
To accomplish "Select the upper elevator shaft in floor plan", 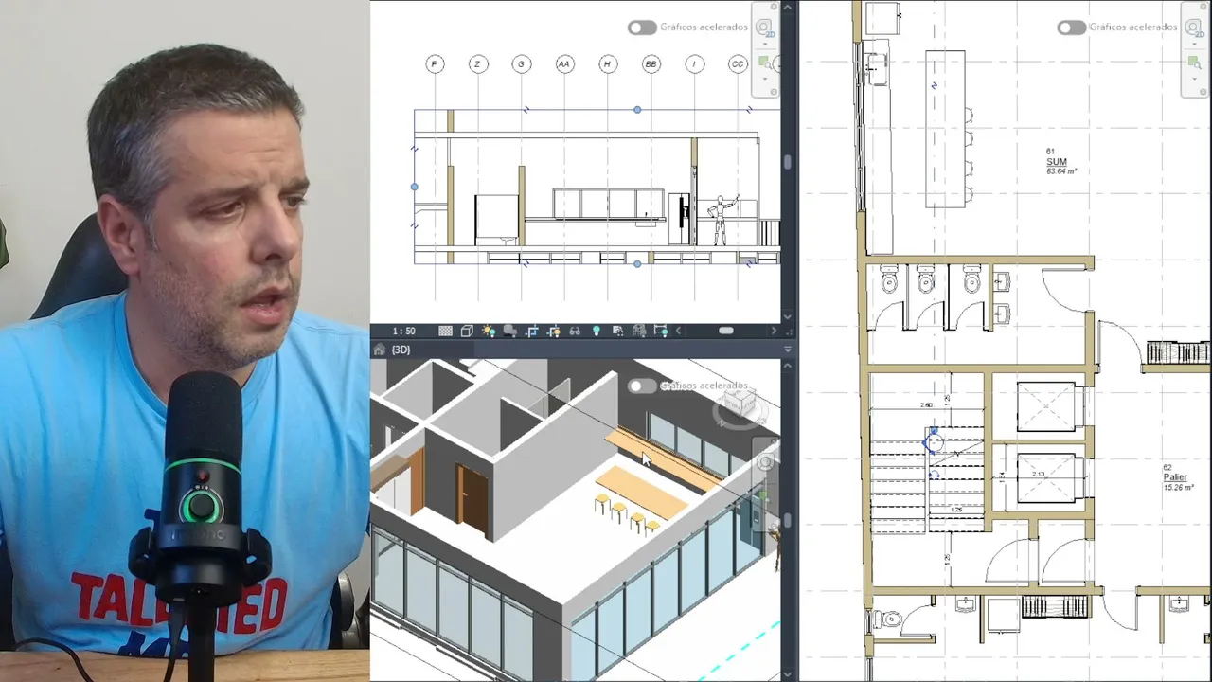I will point(1046,406).
